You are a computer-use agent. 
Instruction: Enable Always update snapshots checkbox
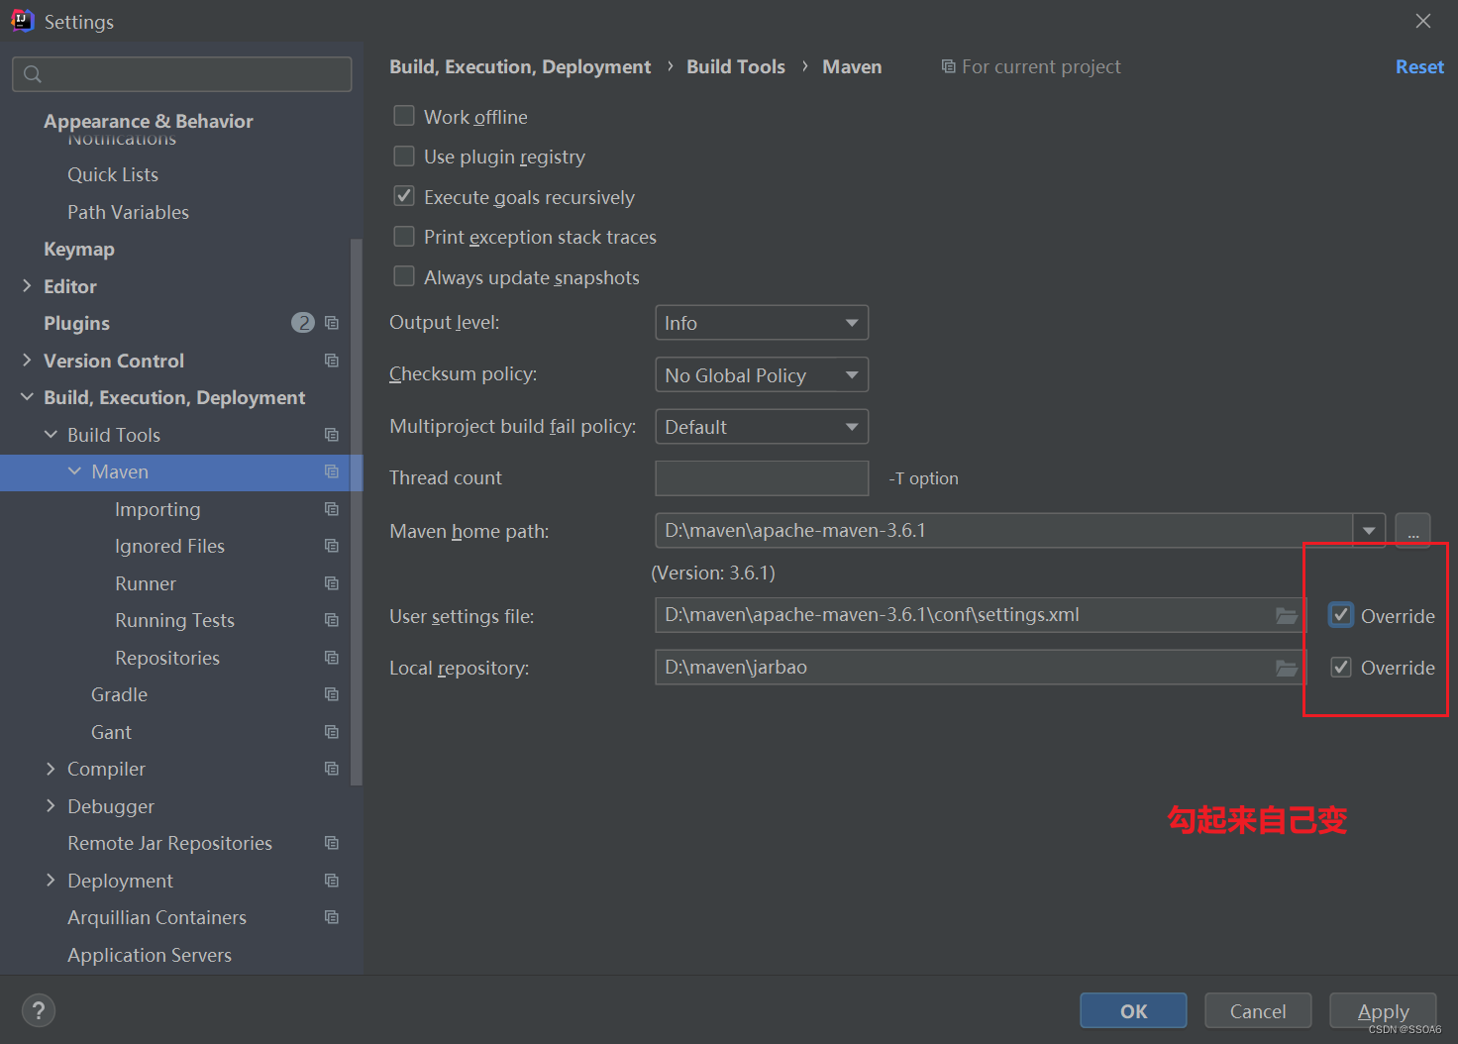coord(404,276)
